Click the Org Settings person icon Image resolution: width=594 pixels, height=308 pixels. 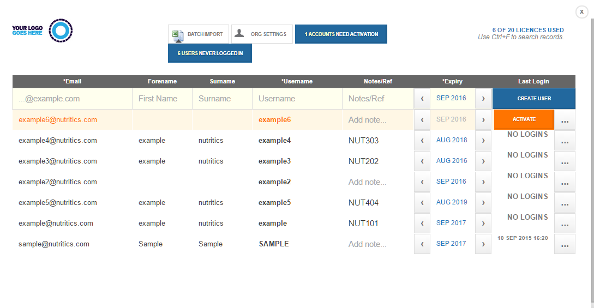(x=239, y=34)
